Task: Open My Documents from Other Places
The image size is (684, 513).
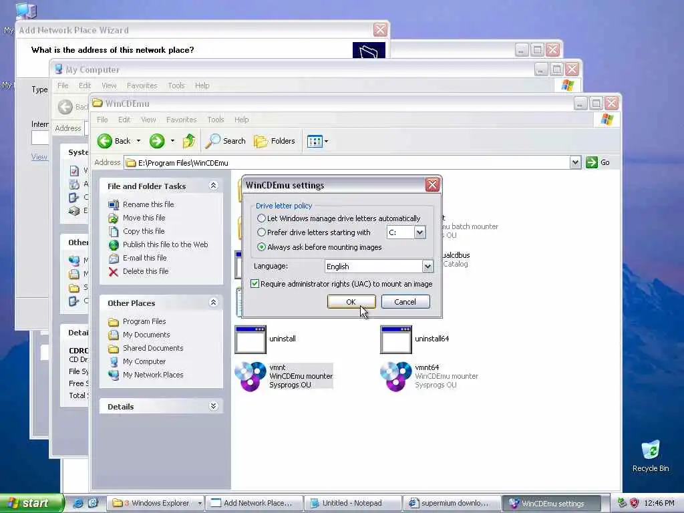Action: click(146, 335)
